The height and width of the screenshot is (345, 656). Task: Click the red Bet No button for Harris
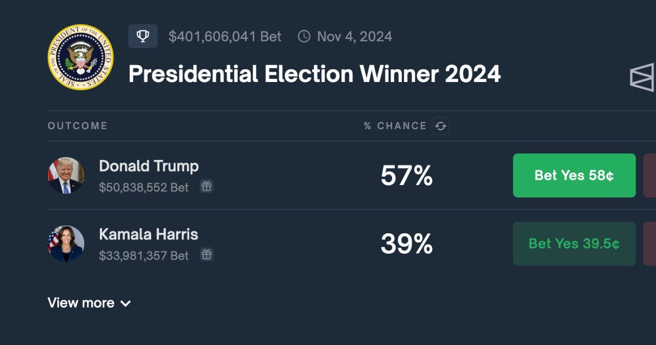pyautogui.click(x=650, y=243)
